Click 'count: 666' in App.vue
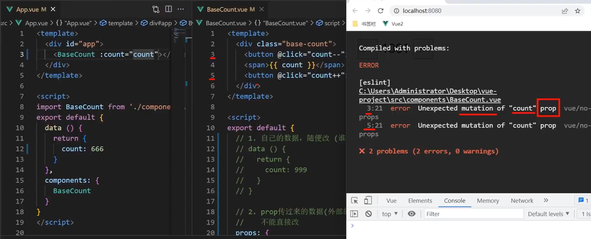This screenshot has width=591, height=239. click(83, 149)
